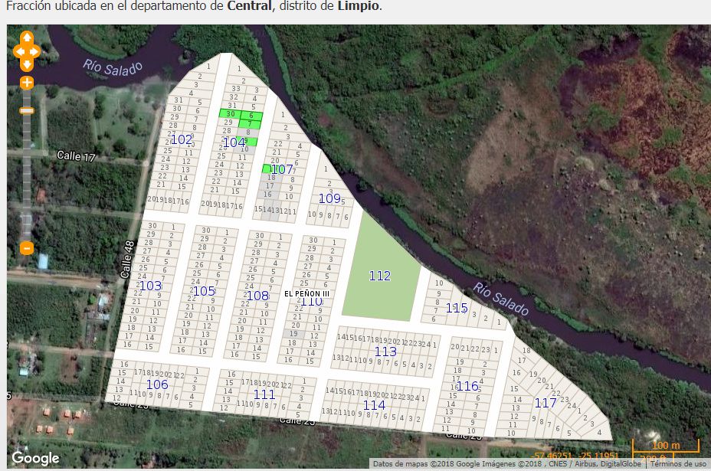Screen dimensions: 711x471
Task: Click the EL PEÑON III label
Action: (x=307, y=294)
